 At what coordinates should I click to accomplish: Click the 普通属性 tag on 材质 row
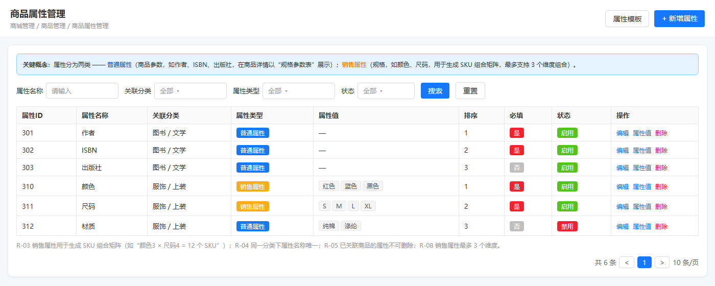[252, 226]
